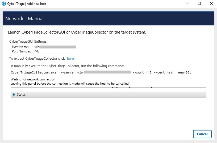
Task: Click the 'Leaving this panel' warning text
Action: click(70, 83)
